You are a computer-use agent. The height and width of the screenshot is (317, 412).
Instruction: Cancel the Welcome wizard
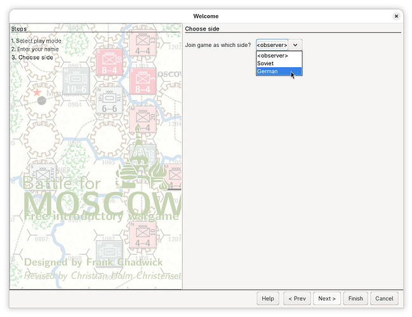point(384,299)
